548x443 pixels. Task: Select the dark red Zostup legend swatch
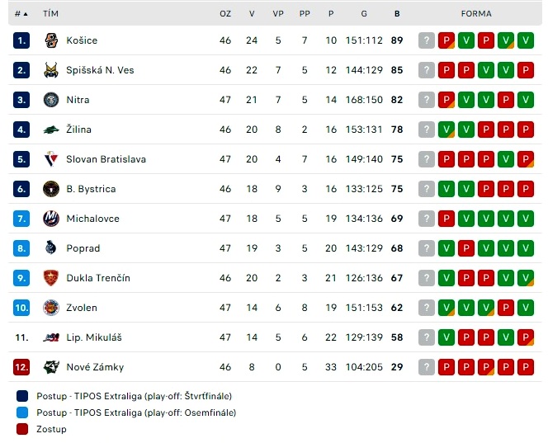tap(22, 429)
